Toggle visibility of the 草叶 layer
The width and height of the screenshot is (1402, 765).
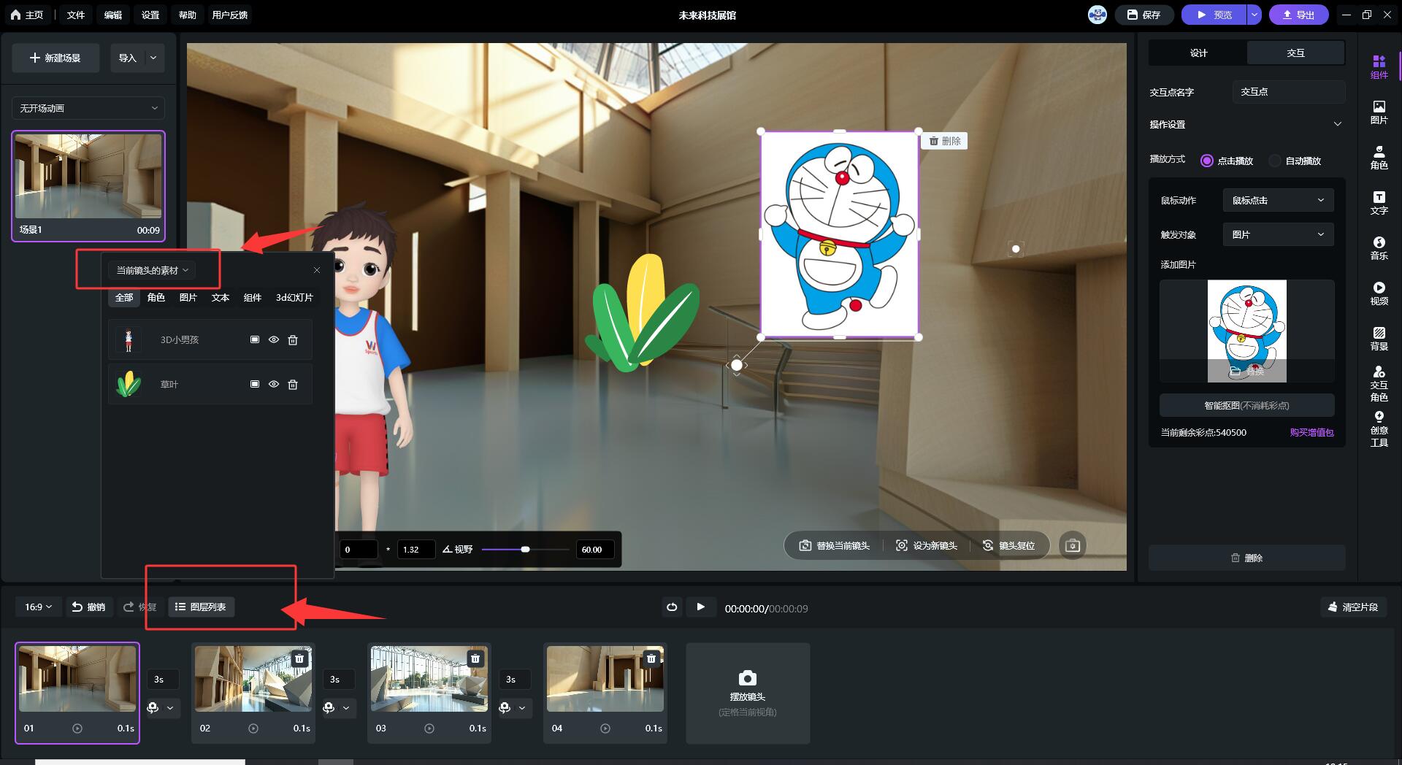pyautogui.click(x=274, y=385)
